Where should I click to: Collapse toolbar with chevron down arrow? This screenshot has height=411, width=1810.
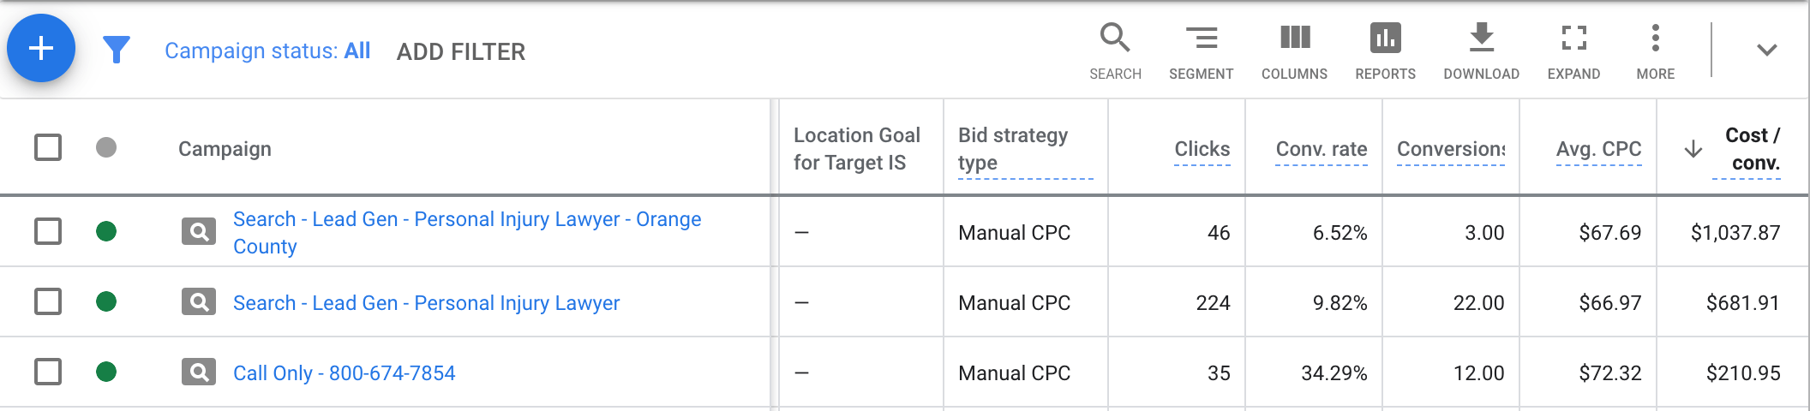[1766, 50]
